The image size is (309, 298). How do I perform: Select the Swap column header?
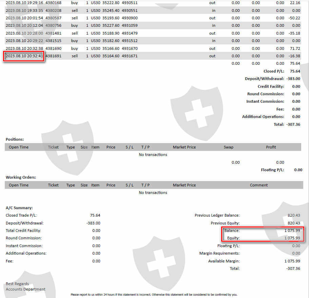(228, 147)
